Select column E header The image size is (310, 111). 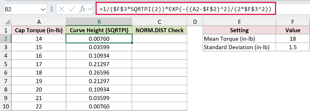(x=239, y=22)
